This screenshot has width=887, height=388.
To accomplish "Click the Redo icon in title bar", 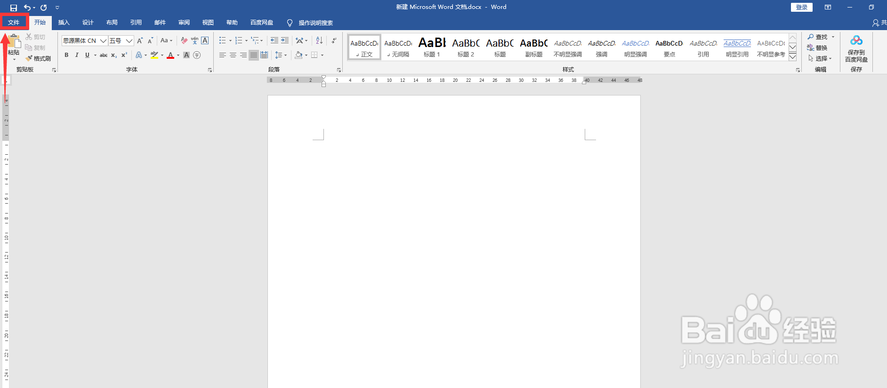I will point(44,8).
